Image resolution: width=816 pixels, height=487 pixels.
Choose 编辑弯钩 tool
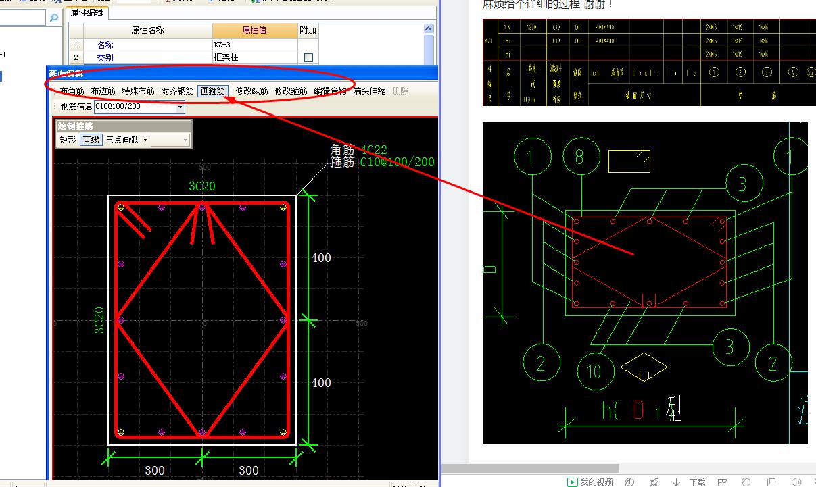[x=330, y=91]
